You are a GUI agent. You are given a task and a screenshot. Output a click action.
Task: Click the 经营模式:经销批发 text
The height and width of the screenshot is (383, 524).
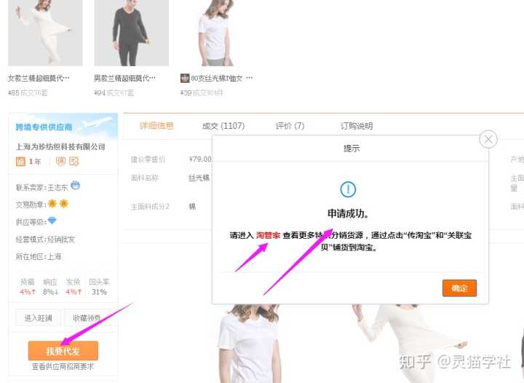[x=45, y=240]
